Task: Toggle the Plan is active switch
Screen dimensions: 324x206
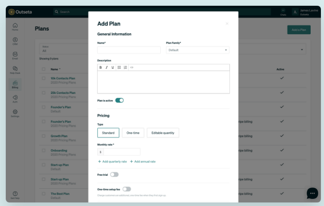Action: click(x=119, y=101)
